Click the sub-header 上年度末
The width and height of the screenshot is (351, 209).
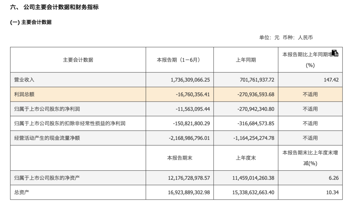246,158
